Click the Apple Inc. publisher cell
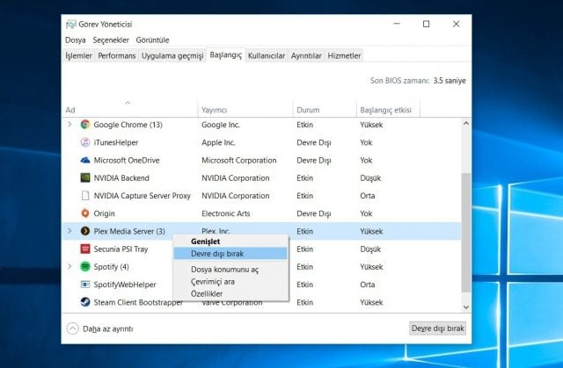 click(x=218, y=142)
